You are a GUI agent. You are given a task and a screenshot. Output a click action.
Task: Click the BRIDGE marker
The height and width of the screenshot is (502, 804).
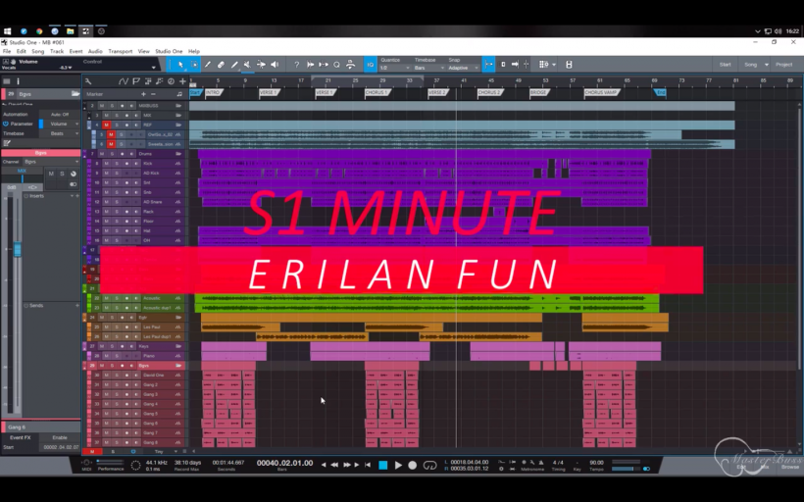[538, 93]
